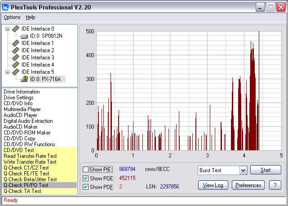Open CD/DVD-ROM Maker function
This screenshot has height=206, width=288.
[27, 133]
